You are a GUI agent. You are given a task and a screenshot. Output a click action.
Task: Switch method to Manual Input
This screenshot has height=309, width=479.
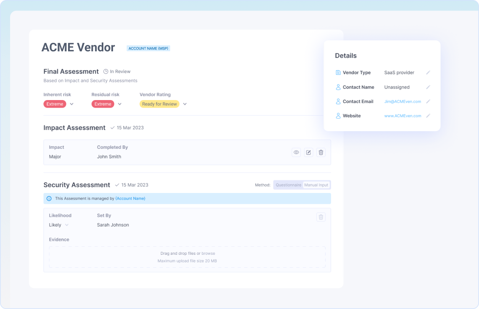coord(316,185)
